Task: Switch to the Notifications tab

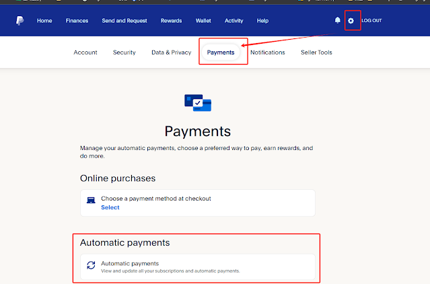Action: coord(268,52)
